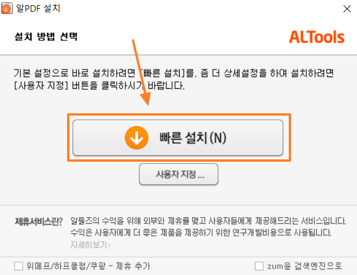This screenshot has height=275, width=357.
Task: Tick the zum을 검색엔진으로 checkbox
Action: coord(259,266)
